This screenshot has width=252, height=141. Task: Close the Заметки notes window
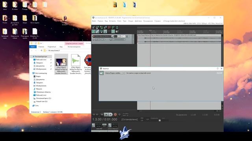(x=221, y=69)
